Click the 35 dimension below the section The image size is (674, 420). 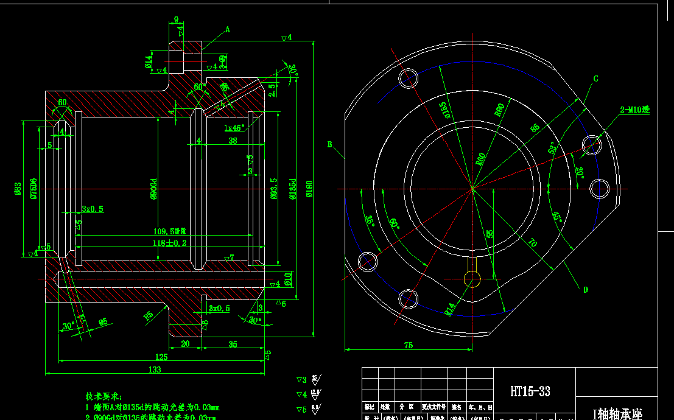pyautogui.click(x=233, y=344)
